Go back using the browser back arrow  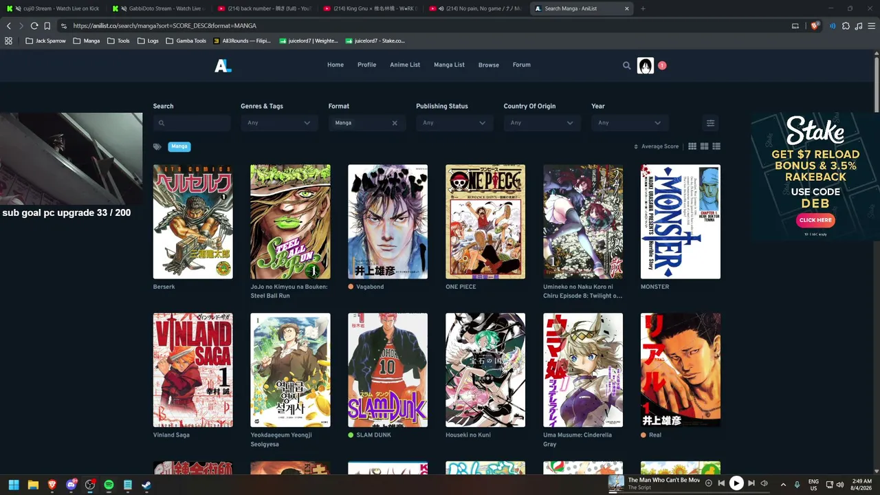[x=9, y=25]
